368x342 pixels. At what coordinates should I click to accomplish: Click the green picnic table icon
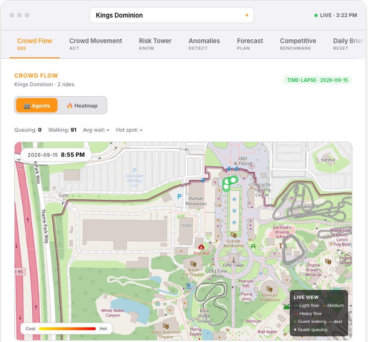253,246
